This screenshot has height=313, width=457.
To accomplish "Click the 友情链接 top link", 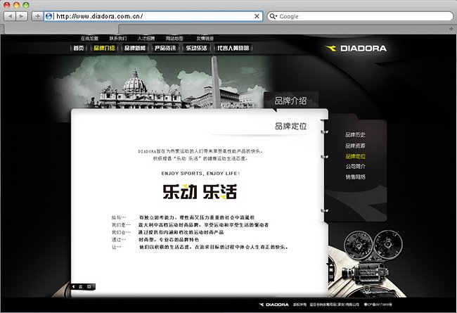I will pyautogui.click(x=205, y=38).
